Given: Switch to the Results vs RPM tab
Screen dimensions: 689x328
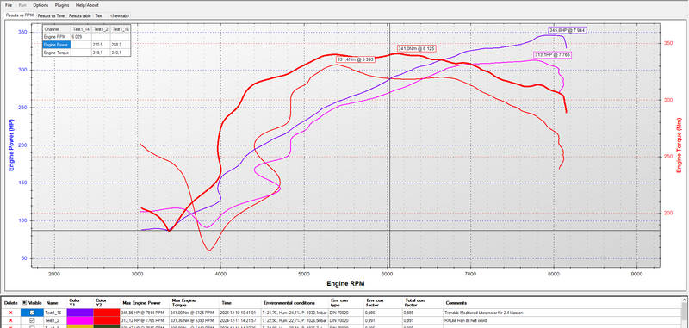Looking at the screenshot, I should (19, 15).
